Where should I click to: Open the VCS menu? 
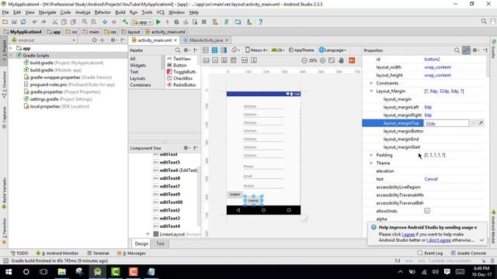point(161,12)
